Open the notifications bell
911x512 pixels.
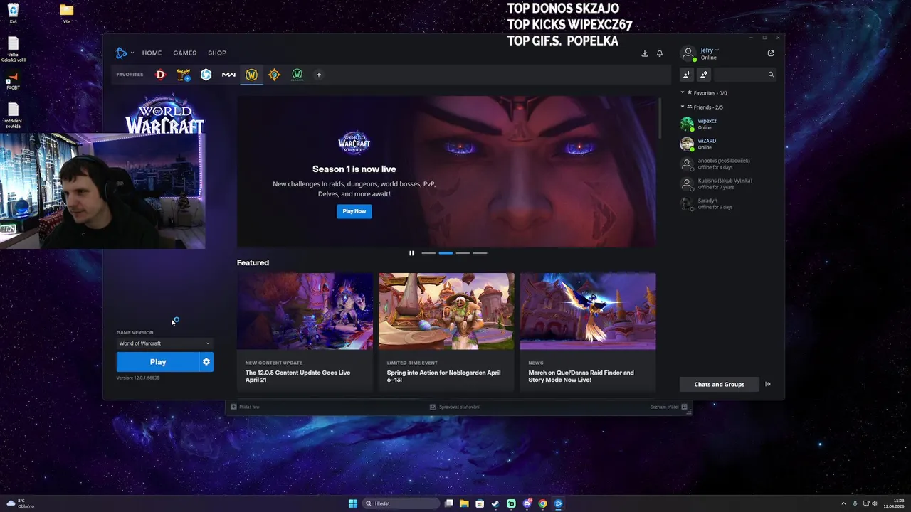[660, 53]
